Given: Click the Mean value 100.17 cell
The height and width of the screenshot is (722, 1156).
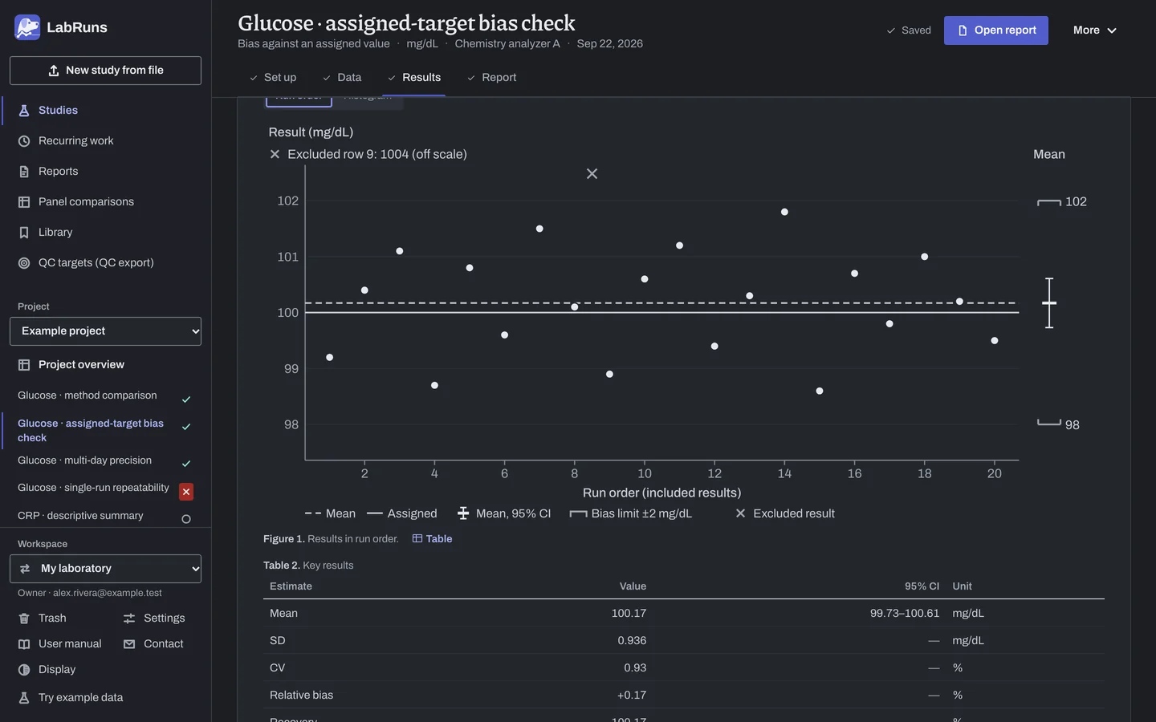Looking at the screenshot, I should (x=629, y=614).
